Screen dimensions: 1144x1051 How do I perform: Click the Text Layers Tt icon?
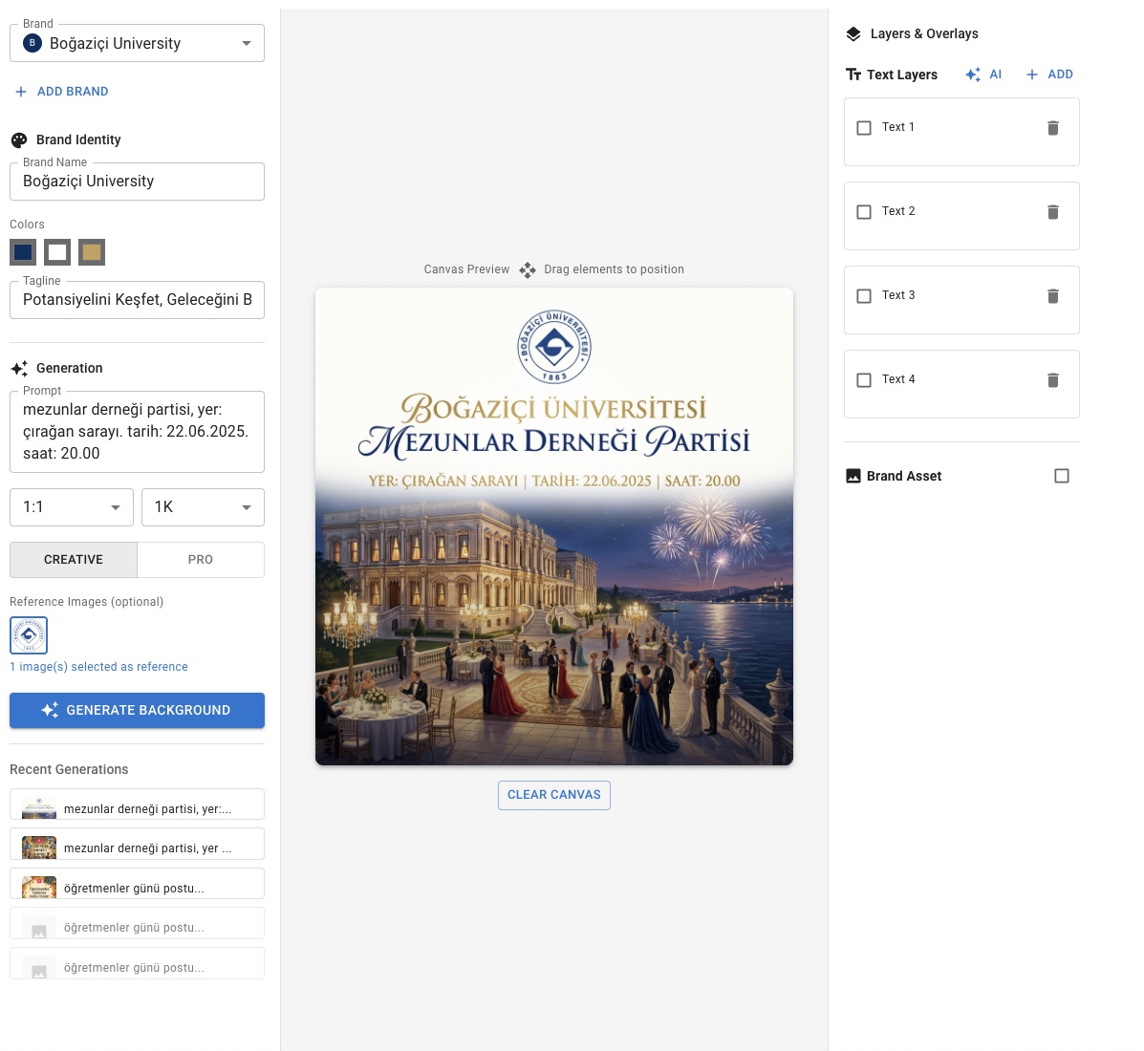click(853, 75)
